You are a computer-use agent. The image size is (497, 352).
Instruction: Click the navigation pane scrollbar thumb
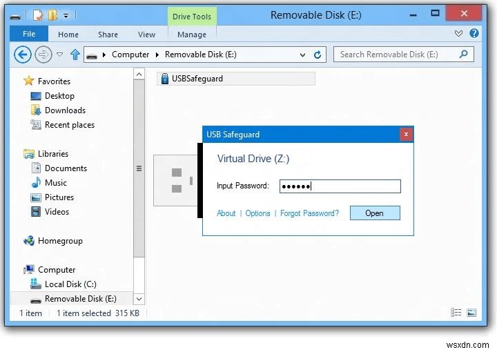click(139, 168)
